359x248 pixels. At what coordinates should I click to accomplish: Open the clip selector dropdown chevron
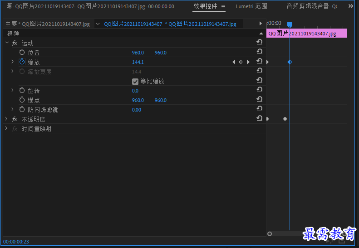click(98, 24)
